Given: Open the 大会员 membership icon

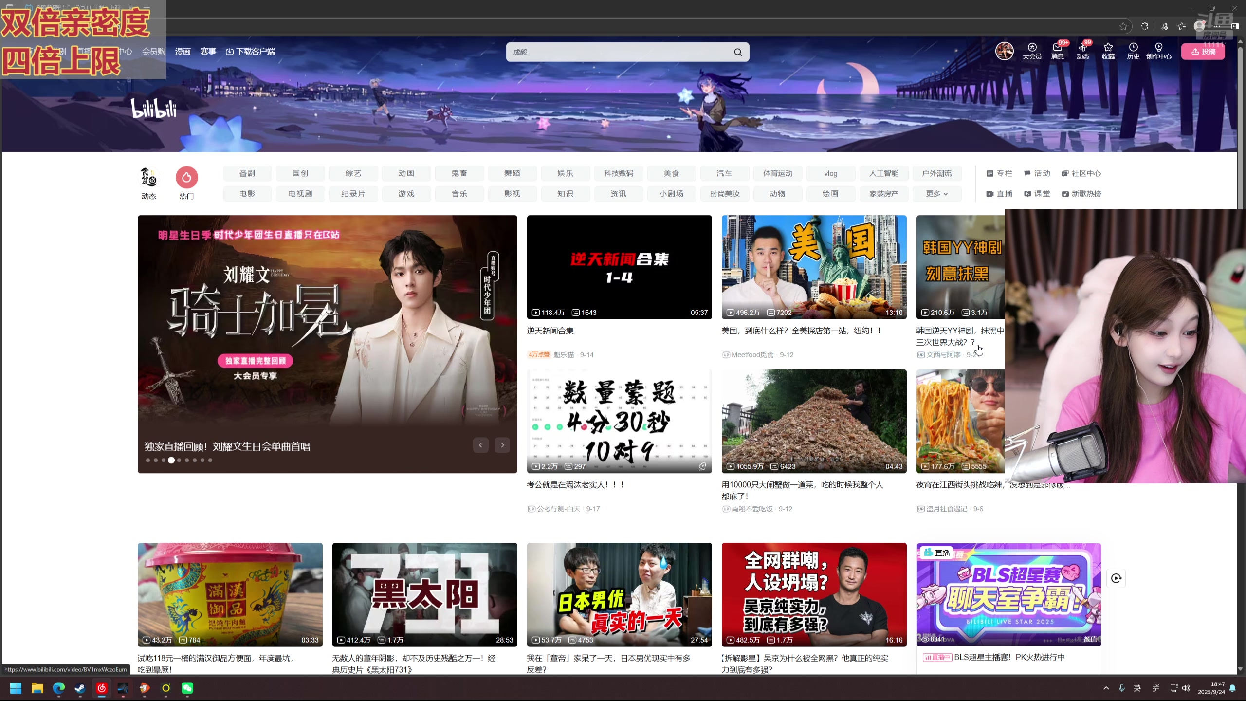Looking at the screenshot, I should [1032, 51].
